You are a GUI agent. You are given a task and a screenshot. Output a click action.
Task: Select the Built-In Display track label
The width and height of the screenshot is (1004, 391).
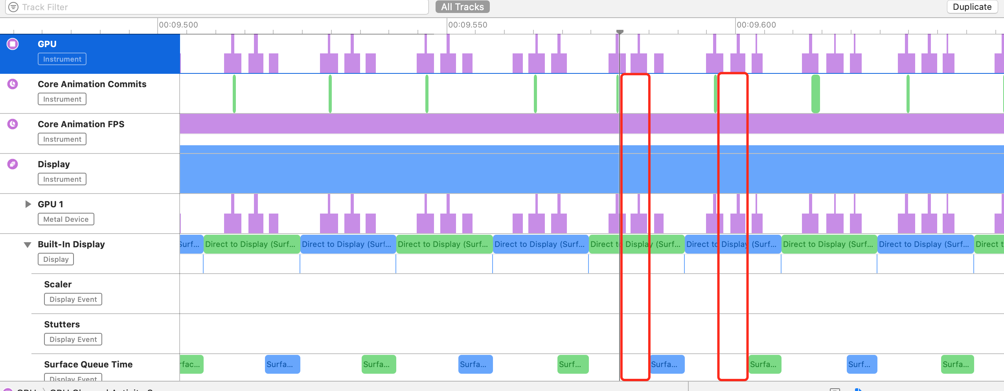click(71, 244)
